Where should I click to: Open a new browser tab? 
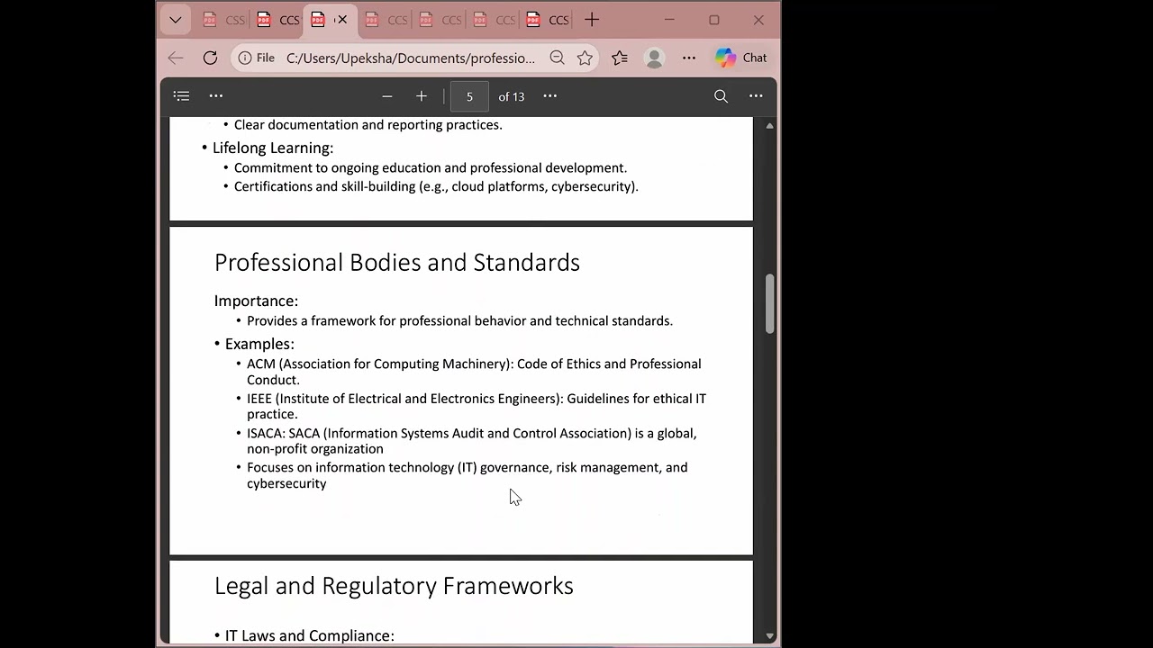point(592,20)
